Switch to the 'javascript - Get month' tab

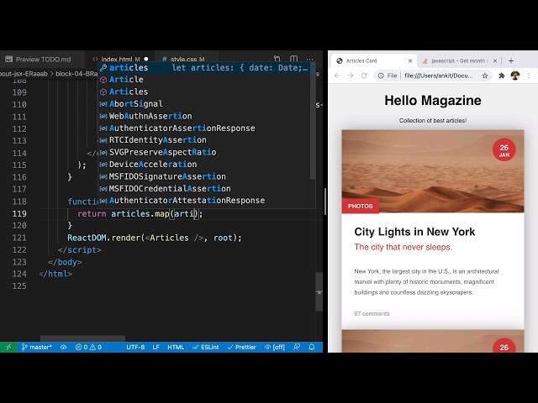point(458,60)
